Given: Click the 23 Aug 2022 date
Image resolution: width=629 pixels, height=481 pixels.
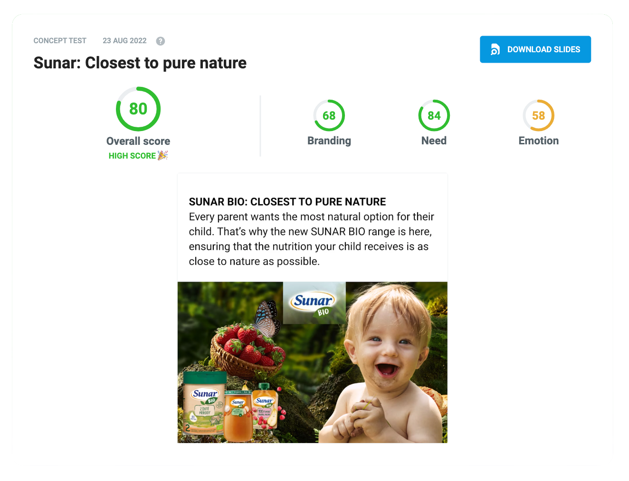Looking at the screenshot, I should click(x=124, y=41).
